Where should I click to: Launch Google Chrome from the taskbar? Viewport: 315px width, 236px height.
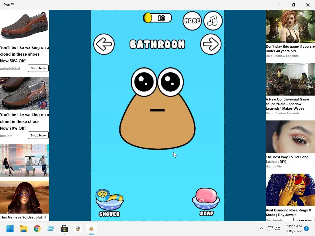37,229
